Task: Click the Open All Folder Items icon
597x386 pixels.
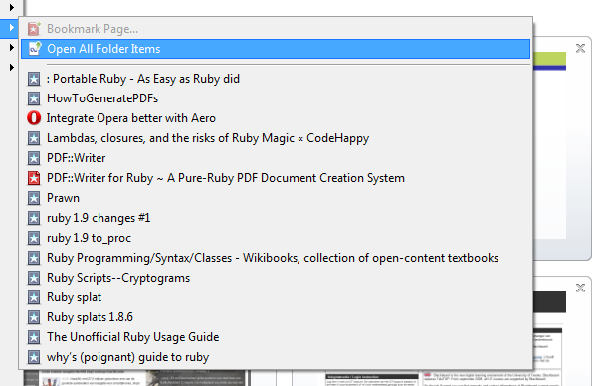Action: coord(35,49)
